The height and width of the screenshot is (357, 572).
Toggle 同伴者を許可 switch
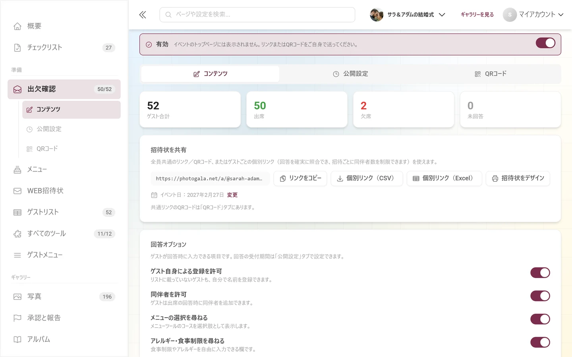point(540,296)
